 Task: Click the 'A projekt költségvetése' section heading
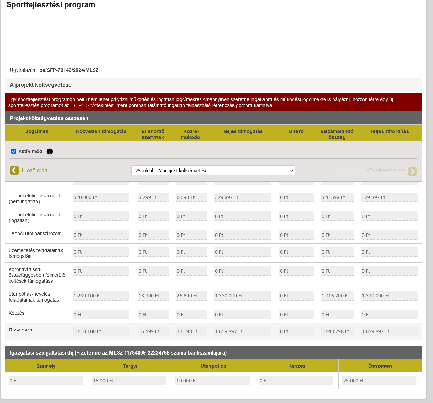click(41, 85)
